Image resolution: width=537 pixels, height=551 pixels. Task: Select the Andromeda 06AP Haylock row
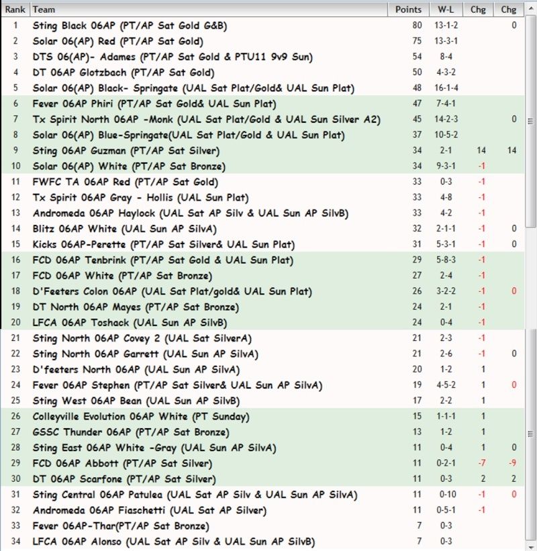click(263, 213)
